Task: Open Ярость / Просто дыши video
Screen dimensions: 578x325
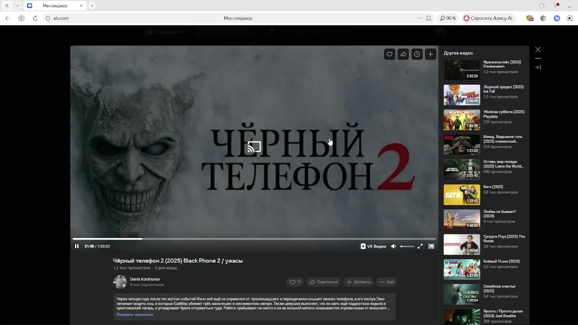Action: (461, 316)
